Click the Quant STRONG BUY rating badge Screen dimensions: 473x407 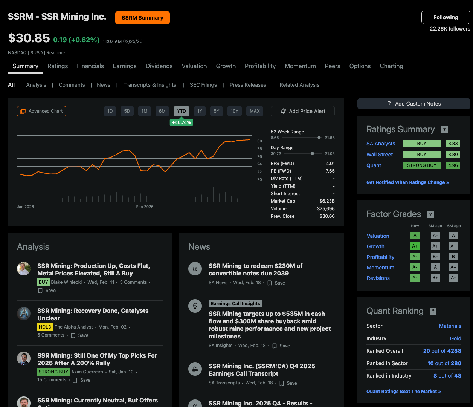click(421, 165)
